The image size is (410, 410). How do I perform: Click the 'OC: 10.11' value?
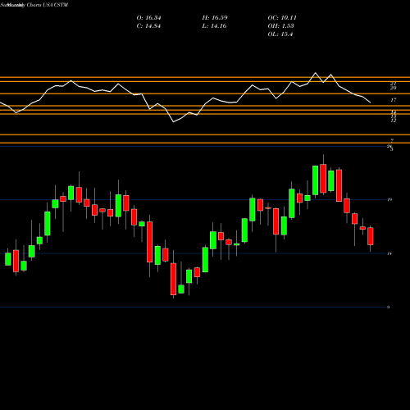(282, 18)
